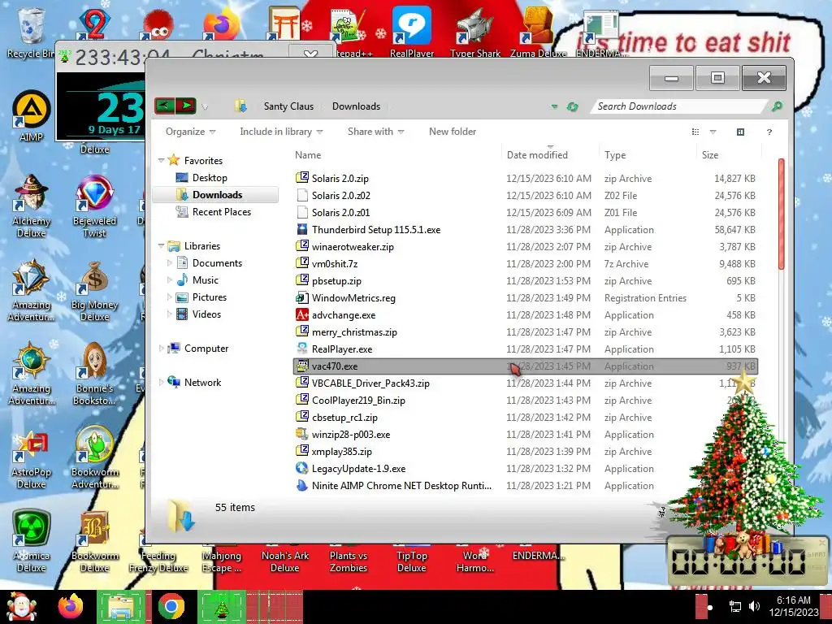Viewport: 832px width, 624px height.
Task: Select Solaris 2.0.z02 file
Action: tap(340, 195)
